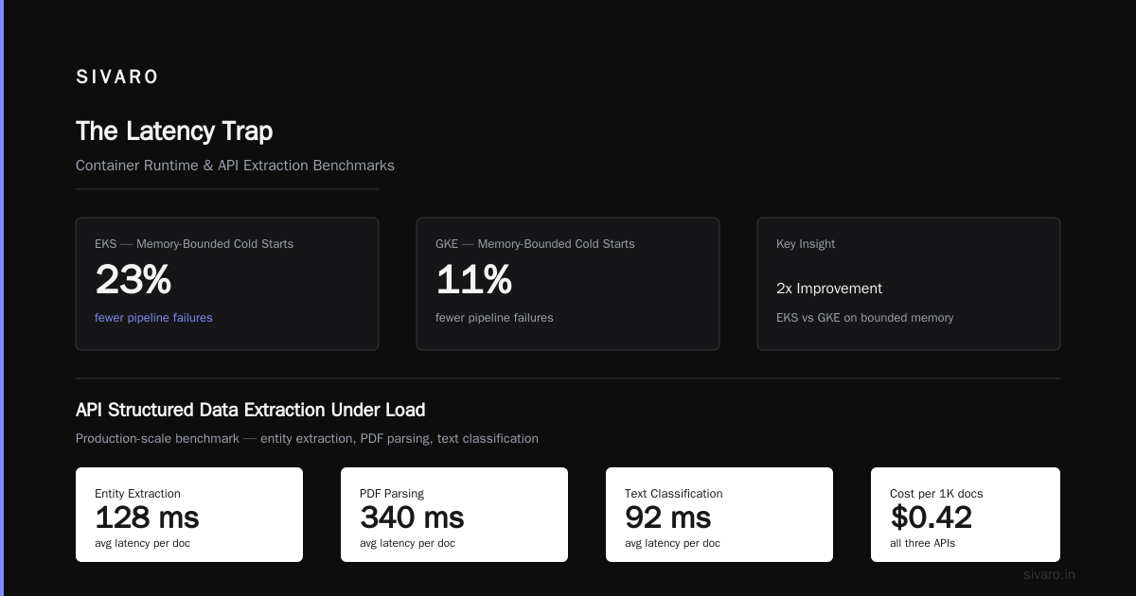1136x596 pixels.
Task: Click 'avg latency per doc' under 128 ms
Action: point(142,543)
